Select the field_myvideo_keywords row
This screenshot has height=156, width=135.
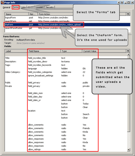pyautogui.click(x=66, y=65)
